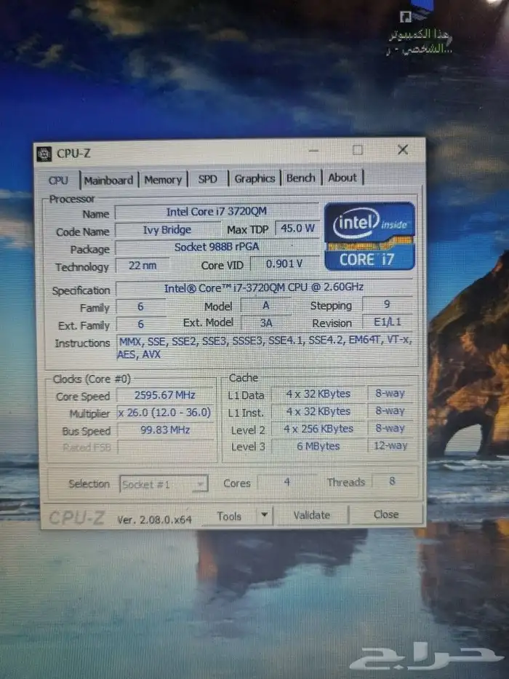Click the Technology value 22 nm

pyautogui.click(x=143, y=266)
